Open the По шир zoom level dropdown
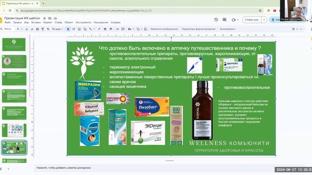This screenshot has height=175, width=312. (x=58, y=29)
